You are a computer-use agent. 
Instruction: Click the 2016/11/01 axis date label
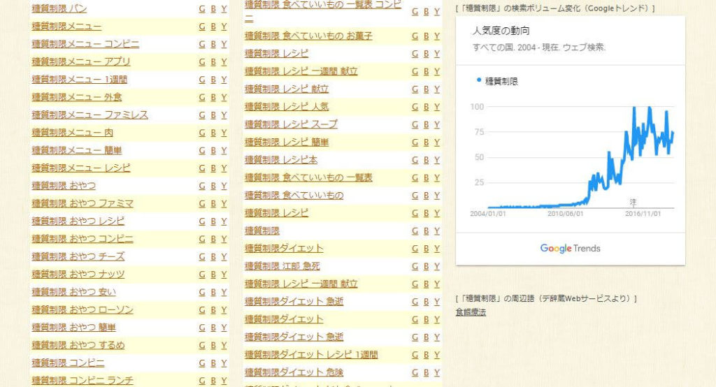tap(643, 214)
